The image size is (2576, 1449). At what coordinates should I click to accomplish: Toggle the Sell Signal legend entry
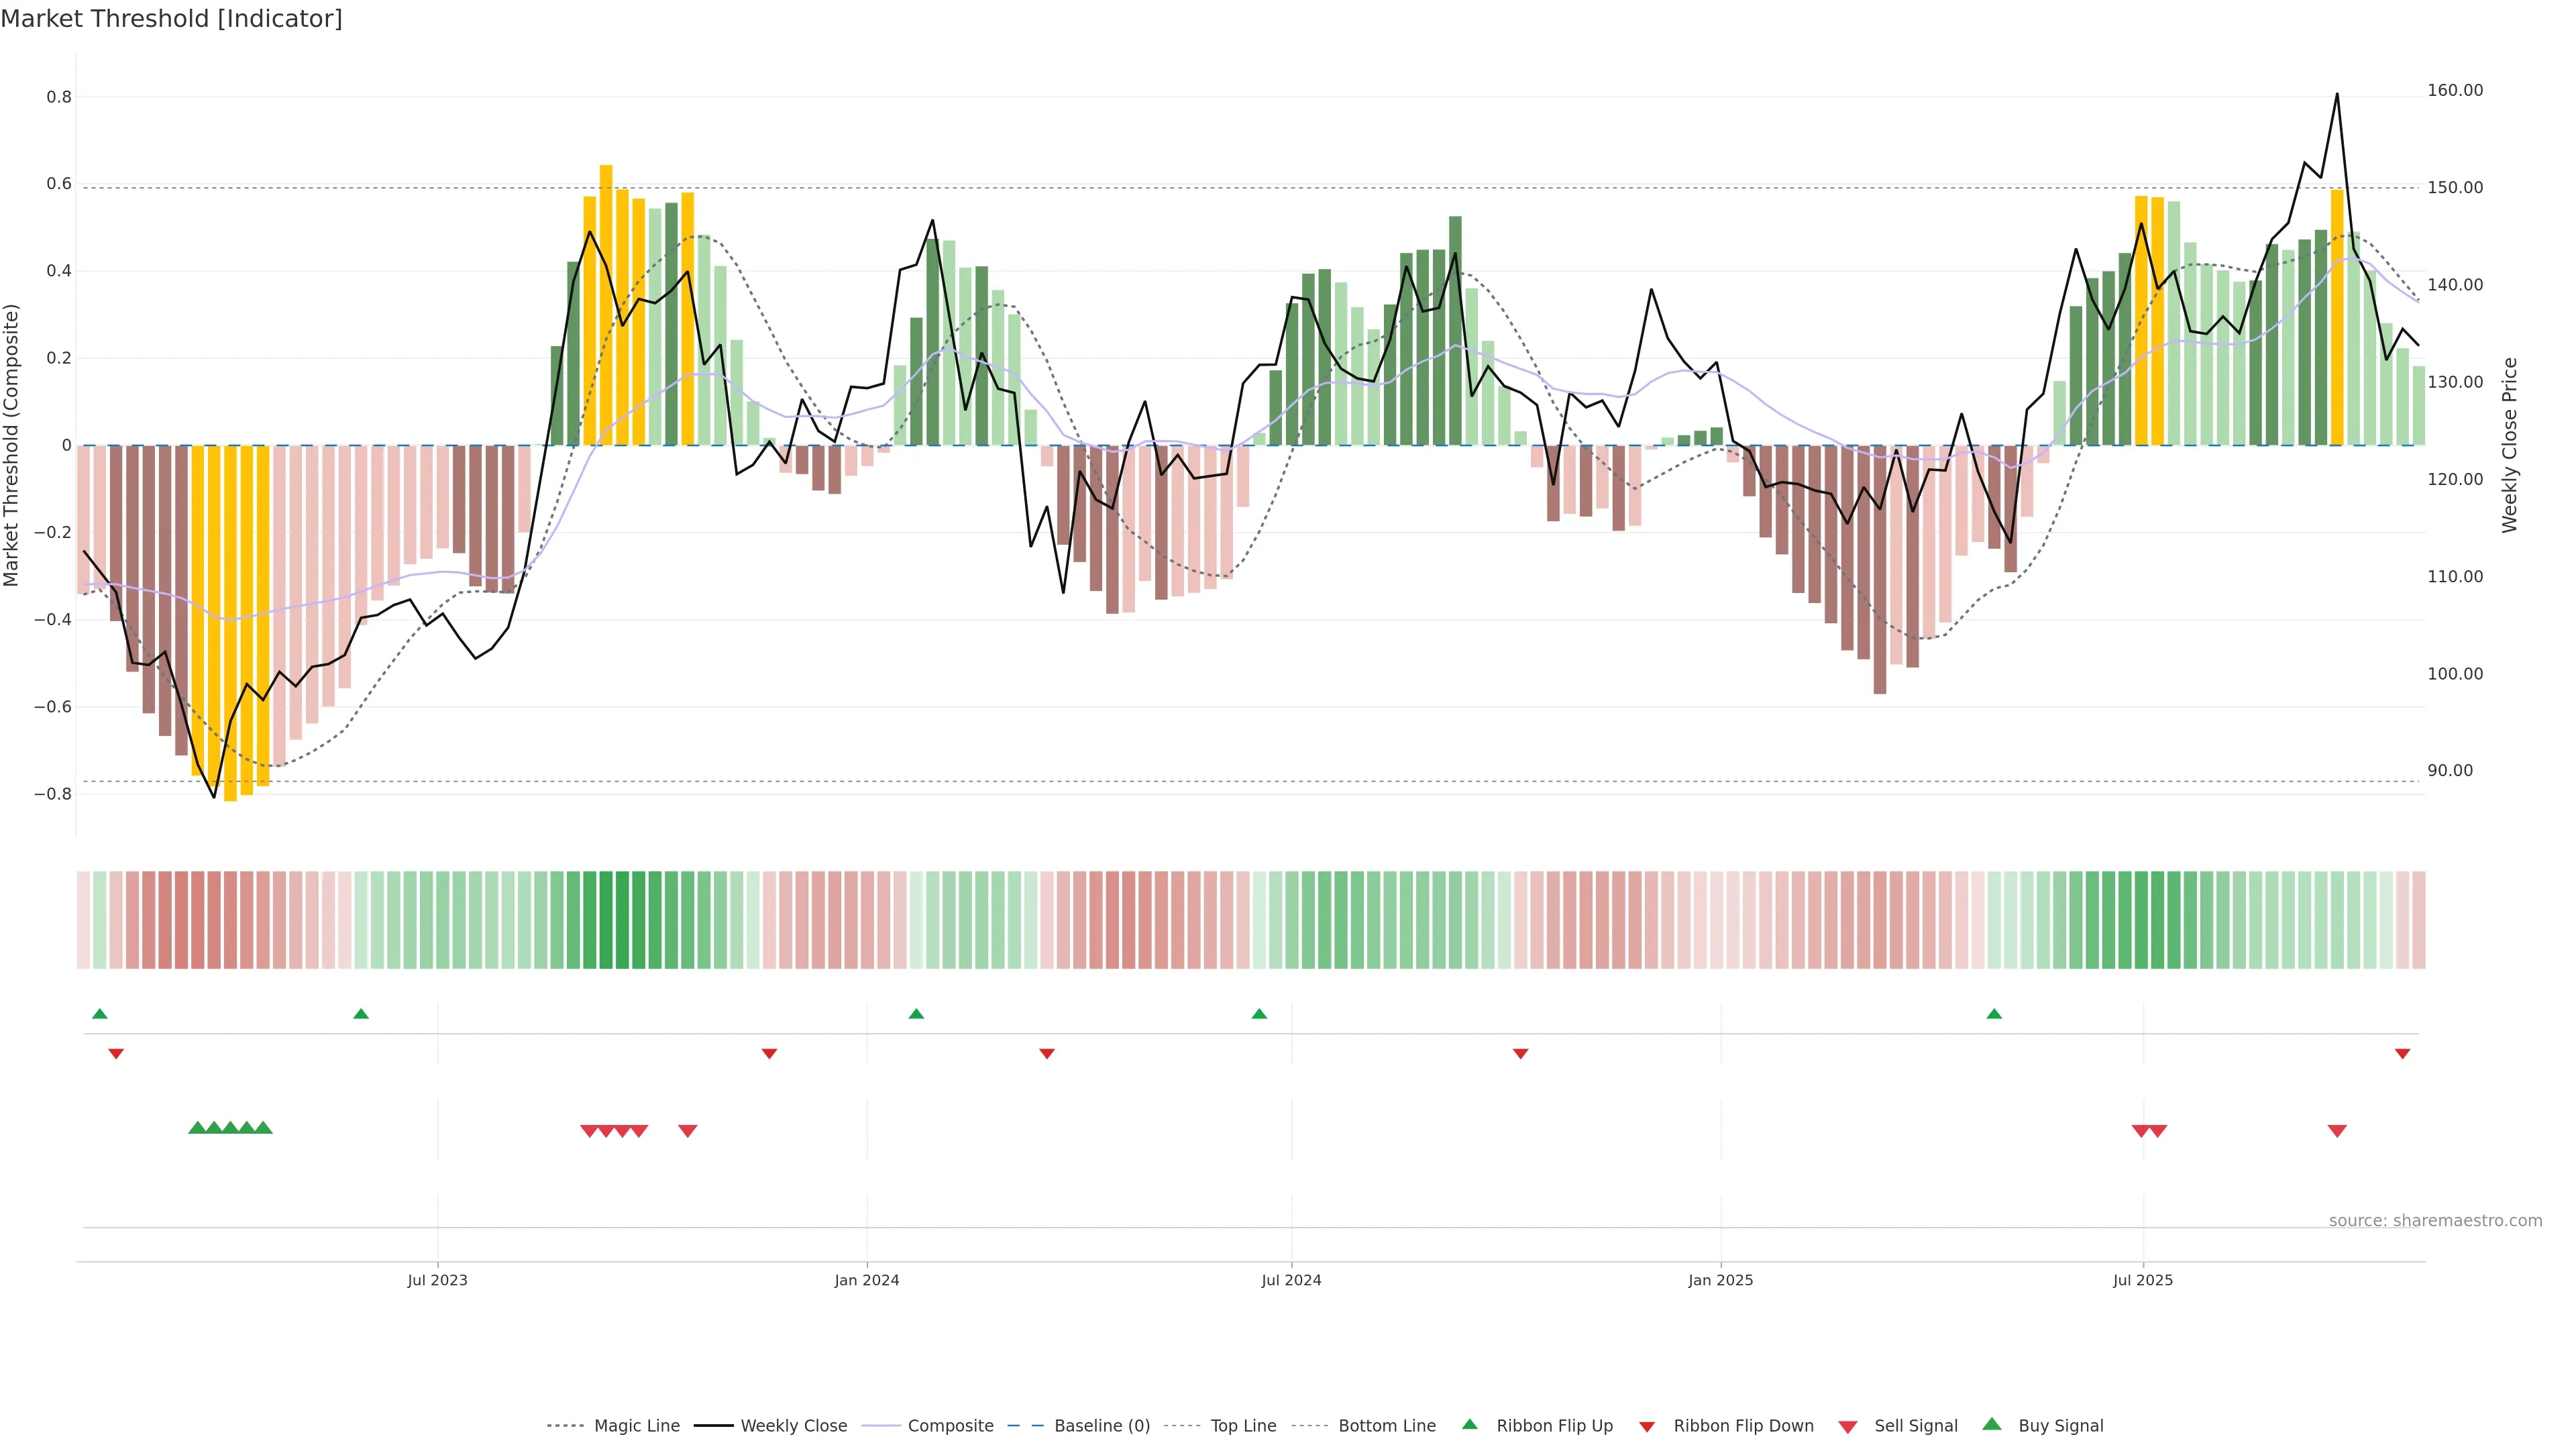point(1915,1426)
